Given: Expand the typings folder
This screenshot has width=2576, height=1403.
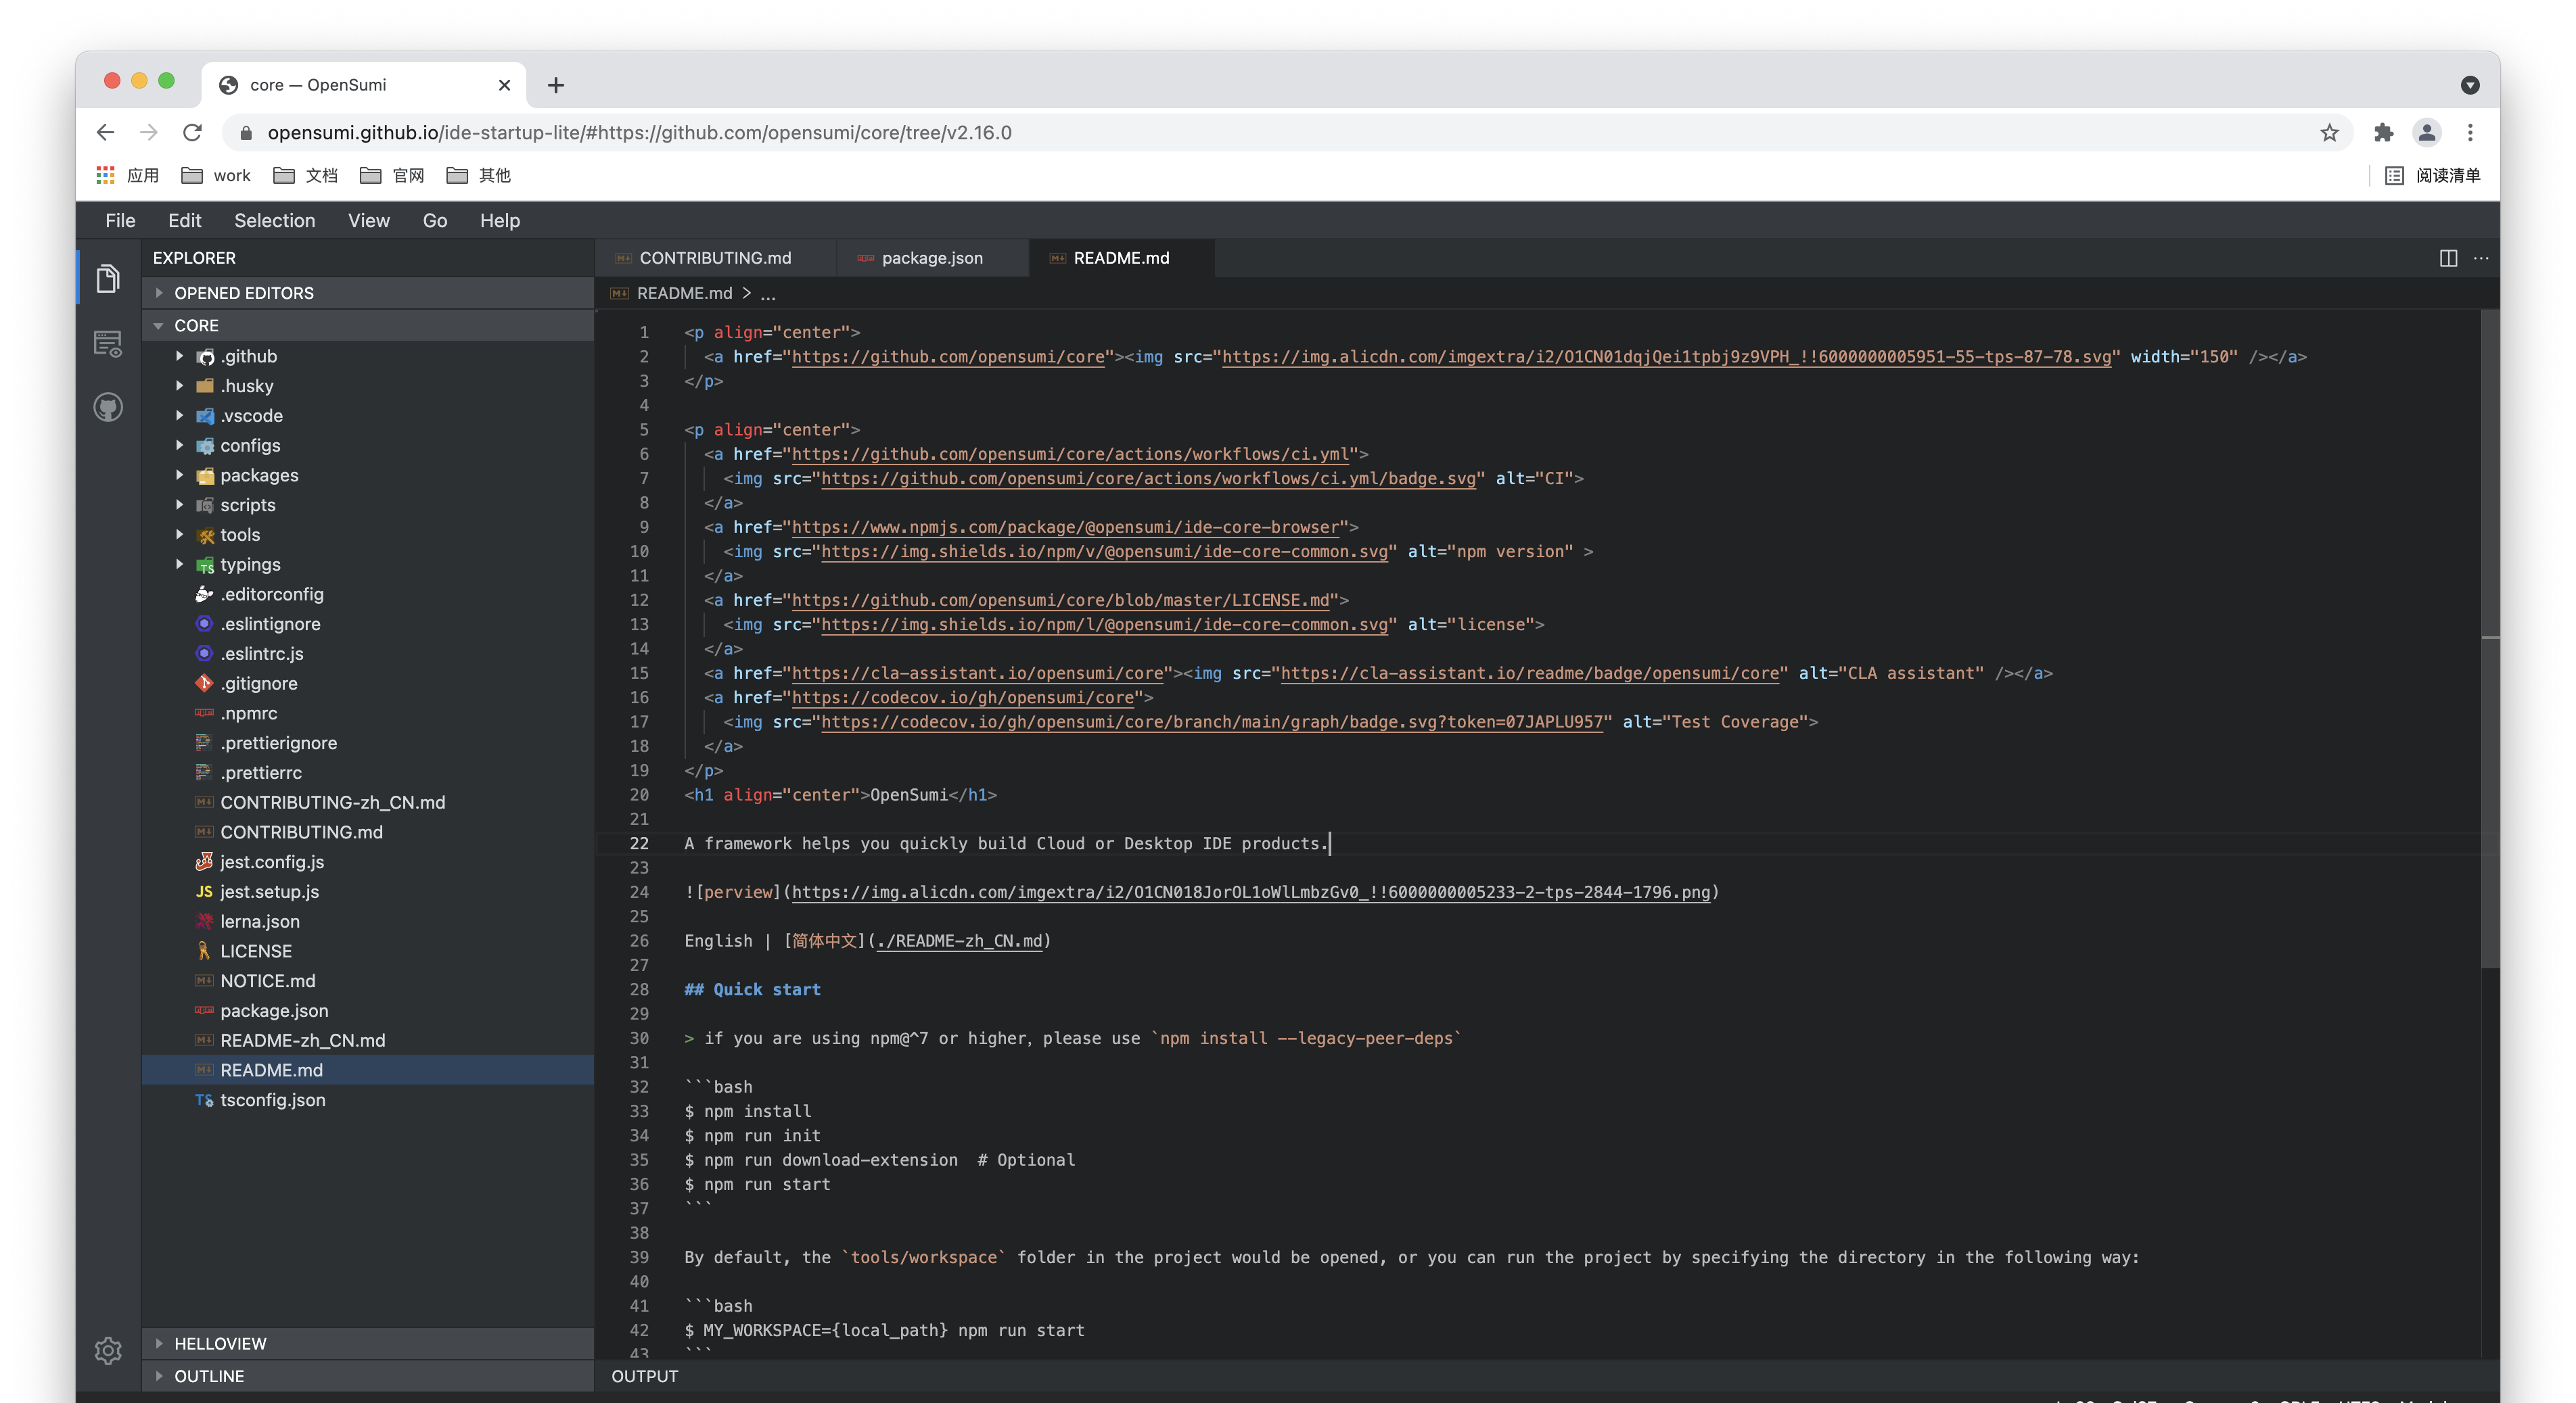Looking at the screenshot, I should pyautogui.click(x=368, y=565).
